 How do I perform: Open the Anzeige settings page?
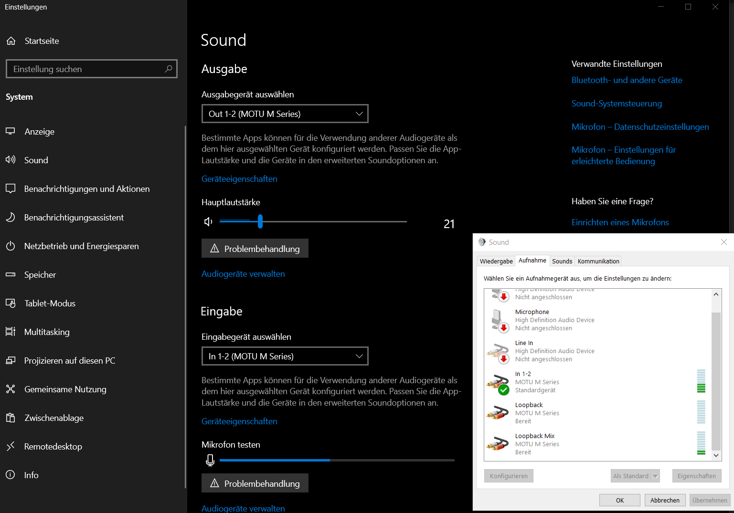(93, 131)
